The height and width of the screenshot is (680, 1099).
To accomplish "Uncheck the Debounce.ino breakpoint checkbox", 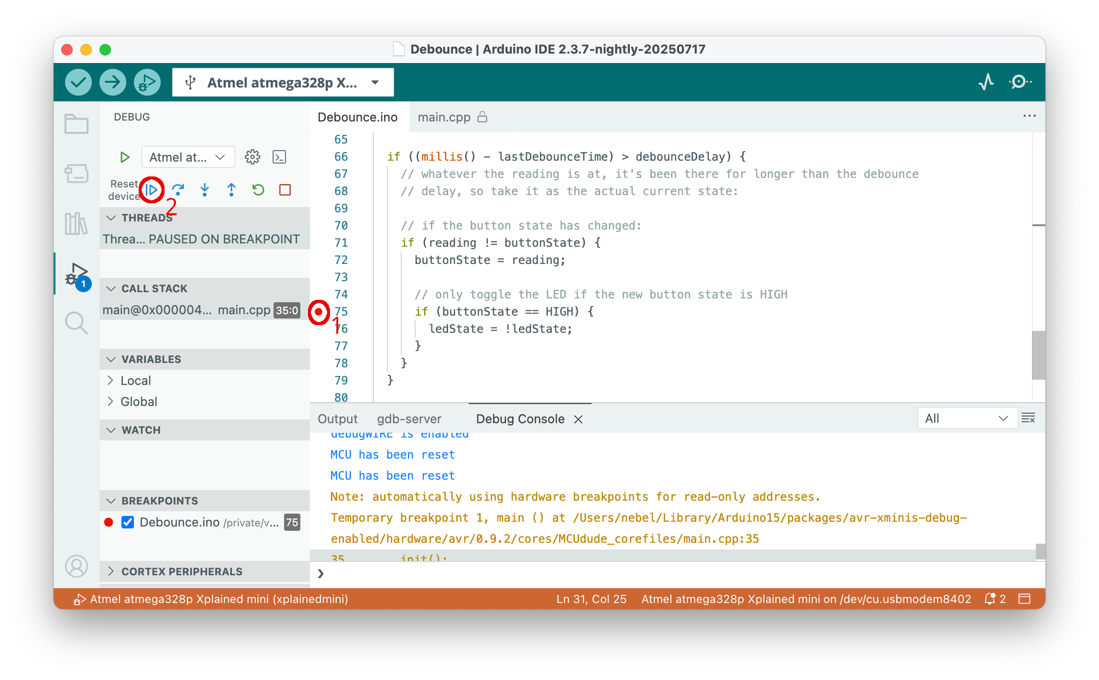I will [128, 522].
